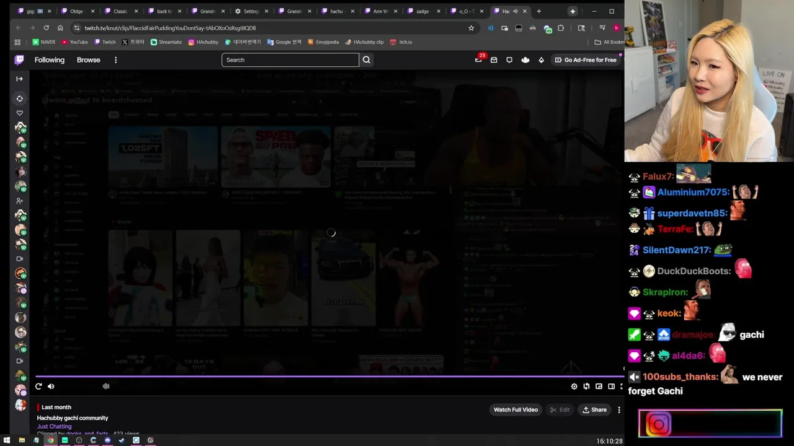The width and height of the screenshot is (794, 446).
Task: Seek along the purple clip progress bar
Action: point(329,376)
